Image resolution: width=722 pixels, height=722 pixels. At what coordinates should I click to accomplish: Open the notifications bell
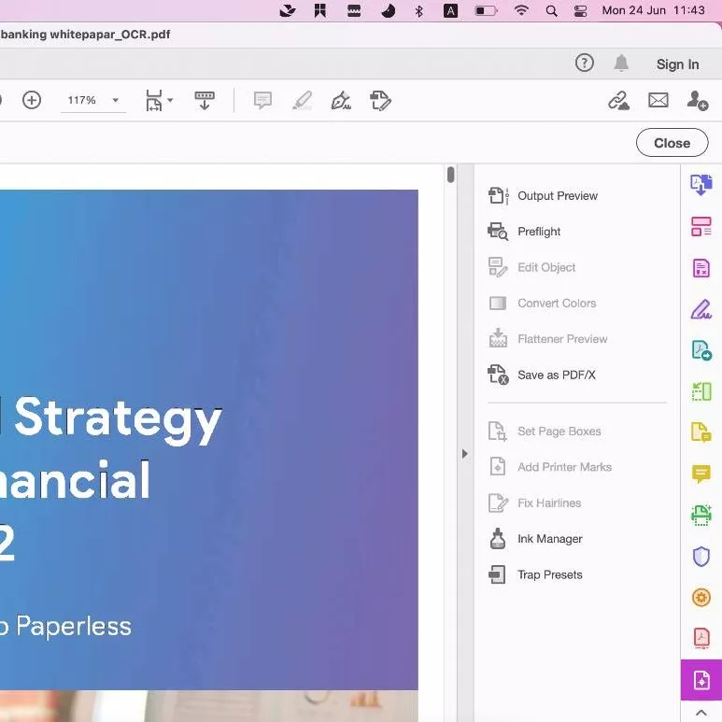click(621, 64)
